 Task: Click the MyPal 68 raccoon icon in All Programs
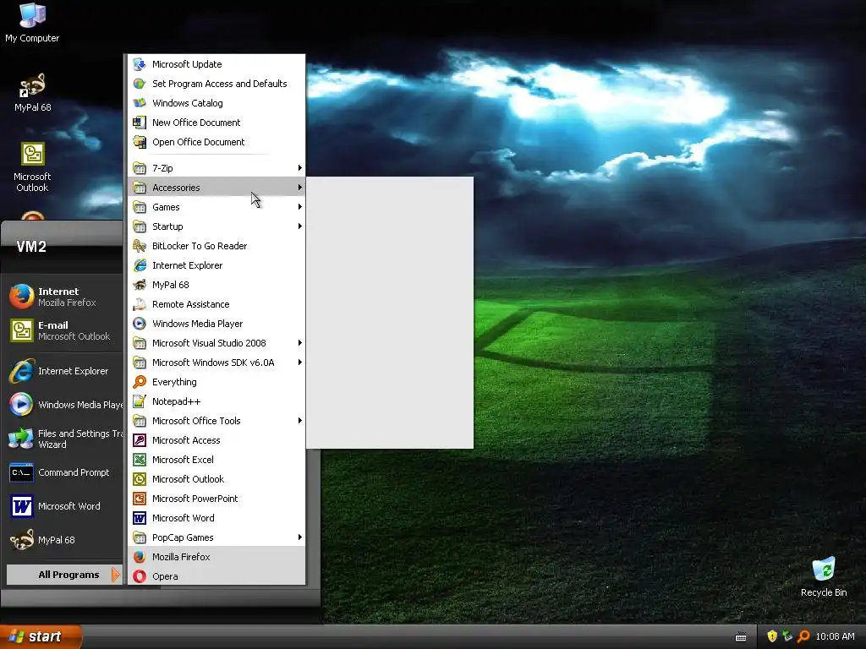pyautogui.click(x=140, y=285)
